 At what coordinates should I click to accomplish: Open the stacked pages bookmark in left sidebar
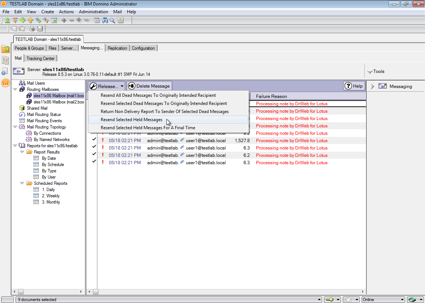point(5,60)
